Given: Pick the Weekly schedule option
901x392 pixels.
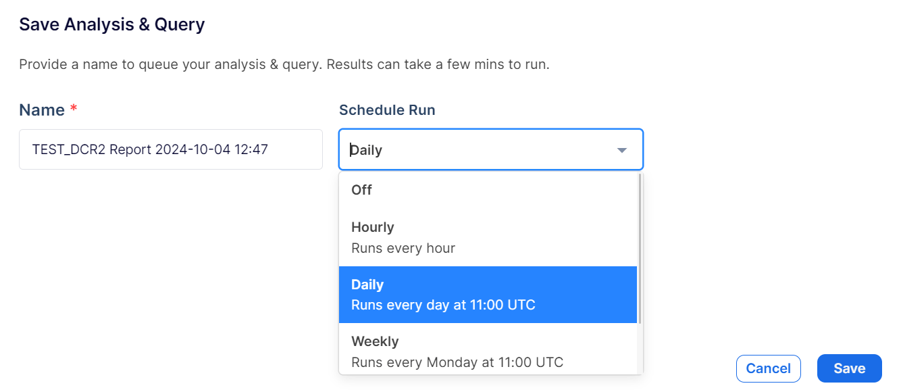Looking at the screenshot, I should coord(488,350).
